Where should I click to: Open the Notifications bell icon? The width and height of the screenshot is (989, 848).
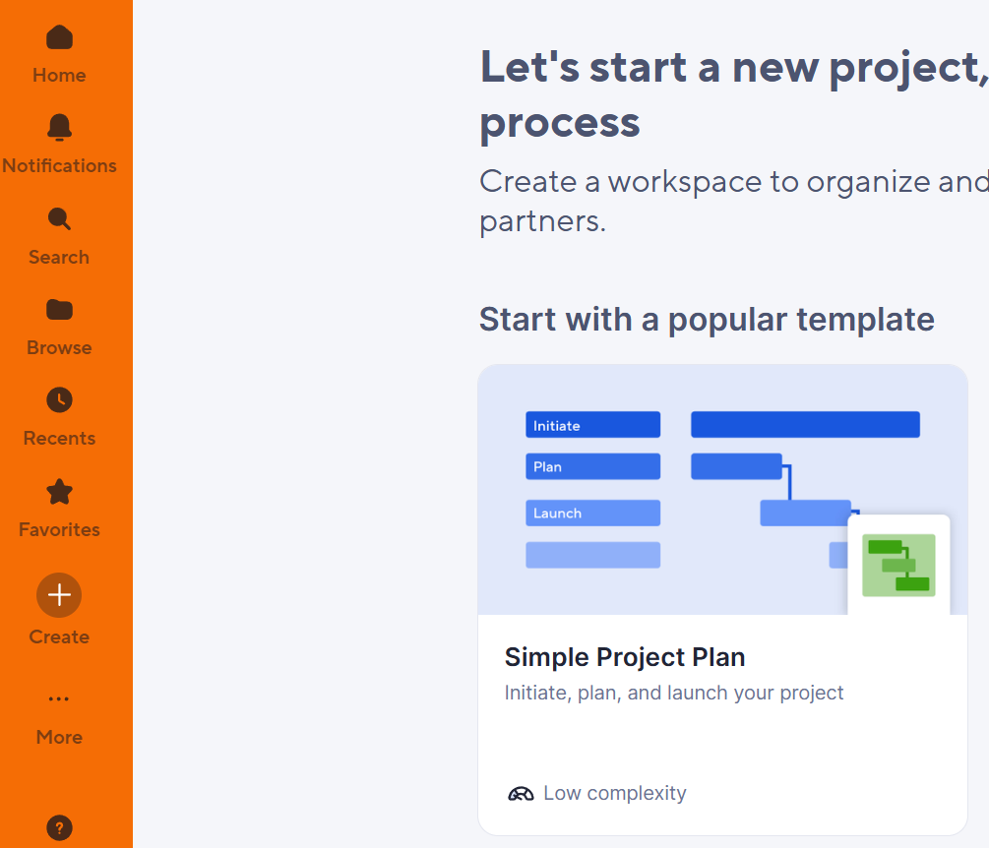click(59, 127)
